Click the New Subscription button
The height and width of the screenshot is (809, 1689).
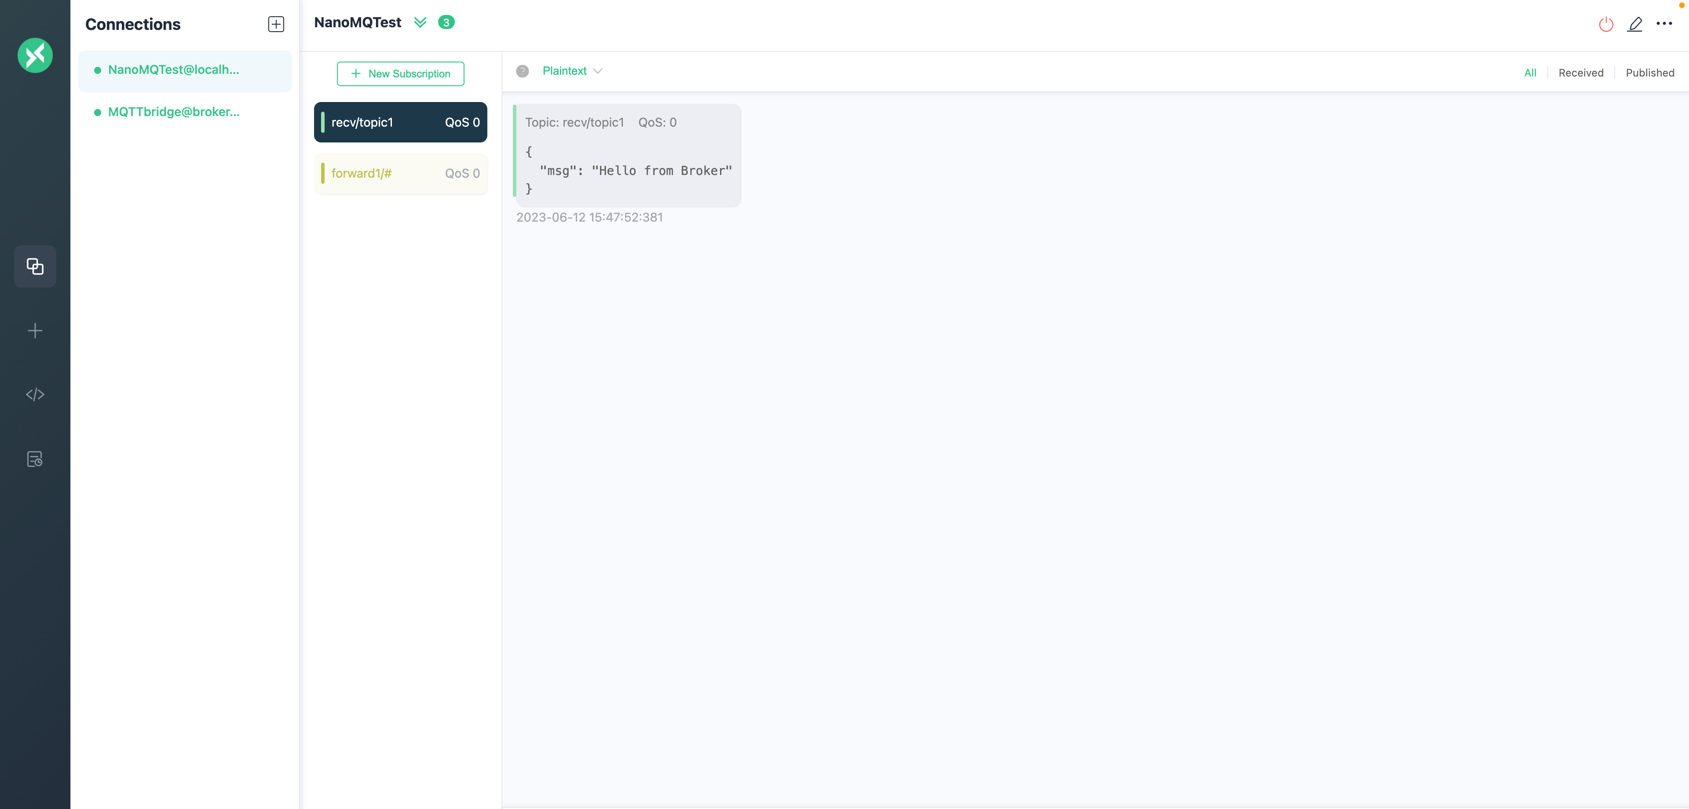coord(400,73)
